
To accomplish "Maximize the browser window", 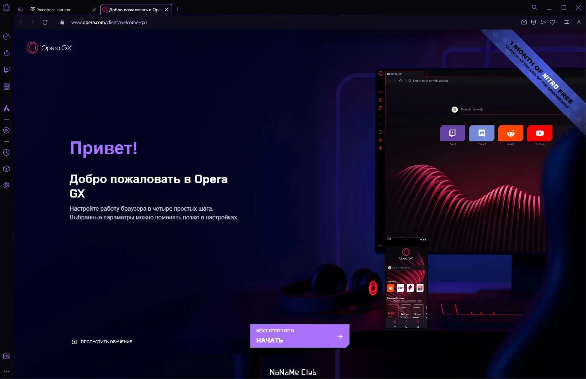I will 564,8.
